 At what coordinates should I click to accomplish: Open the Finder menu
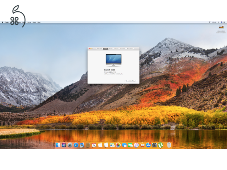(x=7, y=22)
